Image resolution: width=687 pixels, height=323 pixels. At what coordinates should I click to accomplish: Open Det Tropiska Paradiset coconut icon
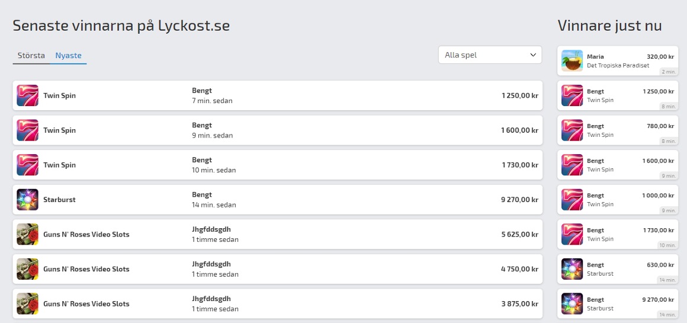[572, 60]
